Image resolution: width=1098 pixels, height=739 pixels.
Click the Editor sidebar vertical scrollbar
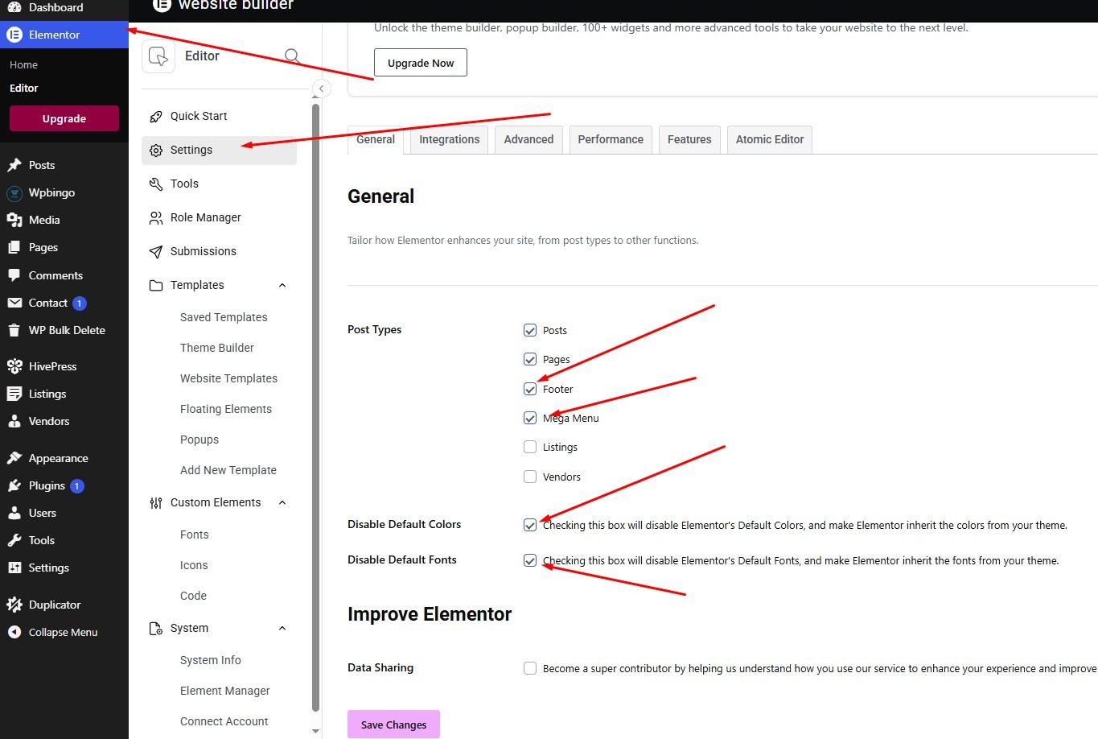[315, 407]
